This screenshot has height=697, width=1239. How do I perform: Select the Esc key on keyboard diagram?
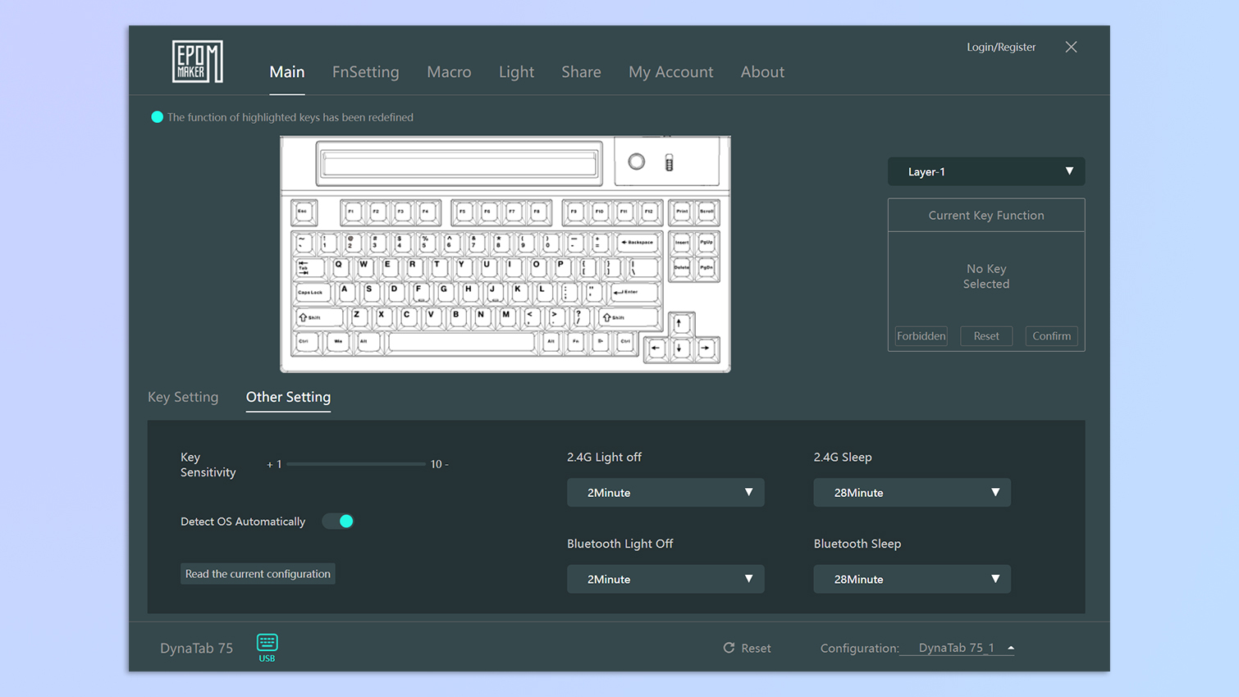[x=304, y=212]
